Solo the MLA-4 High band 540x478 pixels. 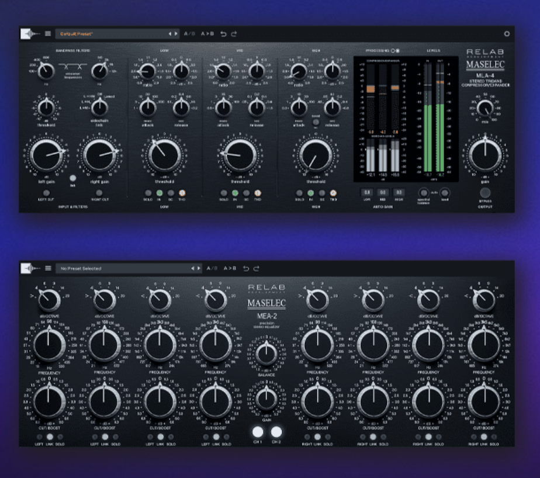299,193
